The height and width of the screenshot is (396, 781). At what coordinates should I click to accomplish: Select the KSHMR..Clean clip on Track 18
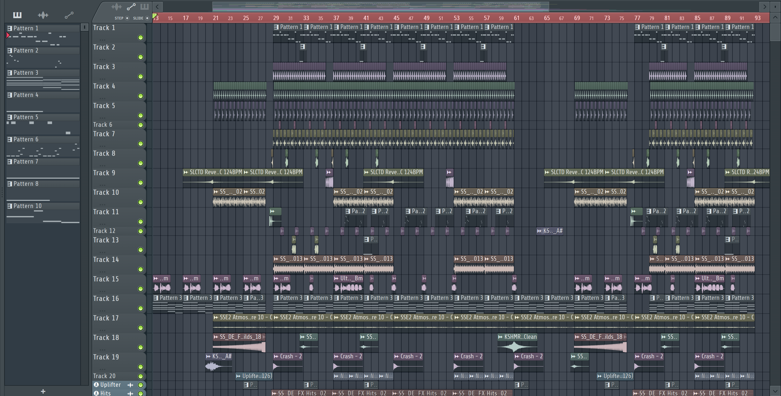517,343
